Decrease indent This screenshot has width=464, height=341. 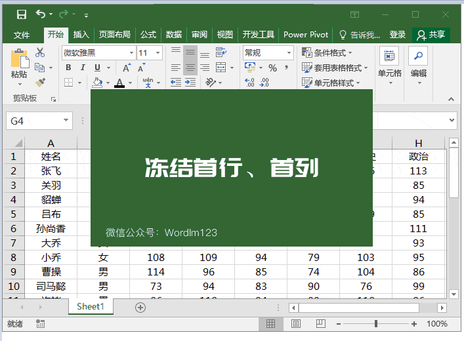click(176, 82)
